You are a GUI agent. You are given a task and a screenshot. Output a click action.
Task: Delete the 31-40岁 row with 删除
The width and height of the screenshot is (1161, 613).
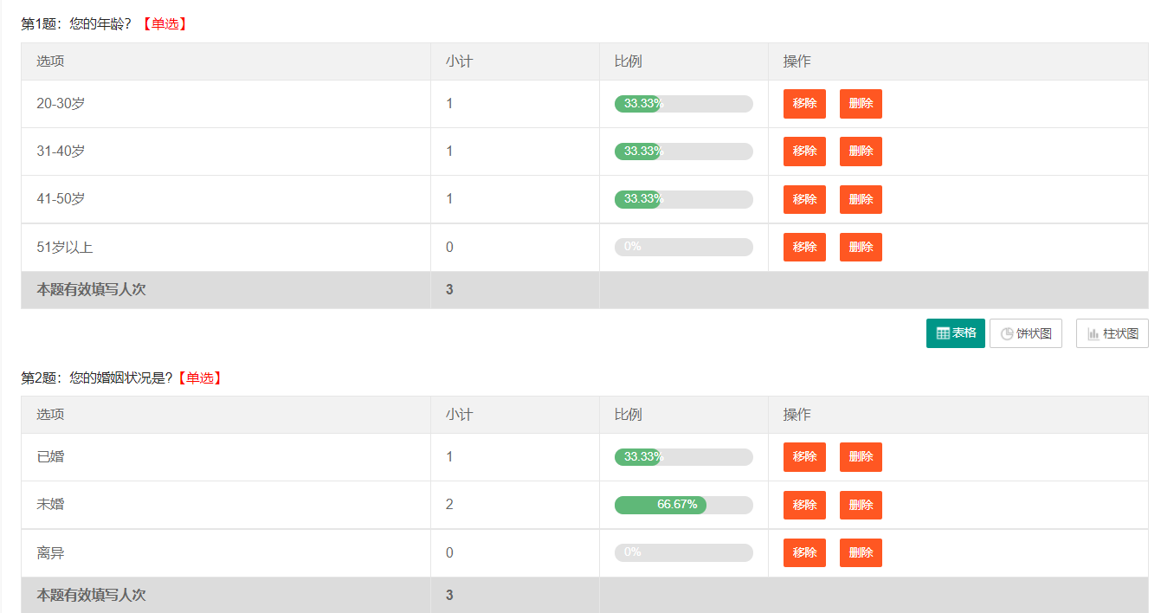861,152
